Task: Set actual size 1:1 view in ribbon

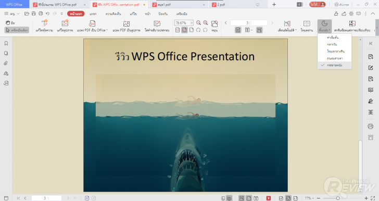Action: (178, 30)
